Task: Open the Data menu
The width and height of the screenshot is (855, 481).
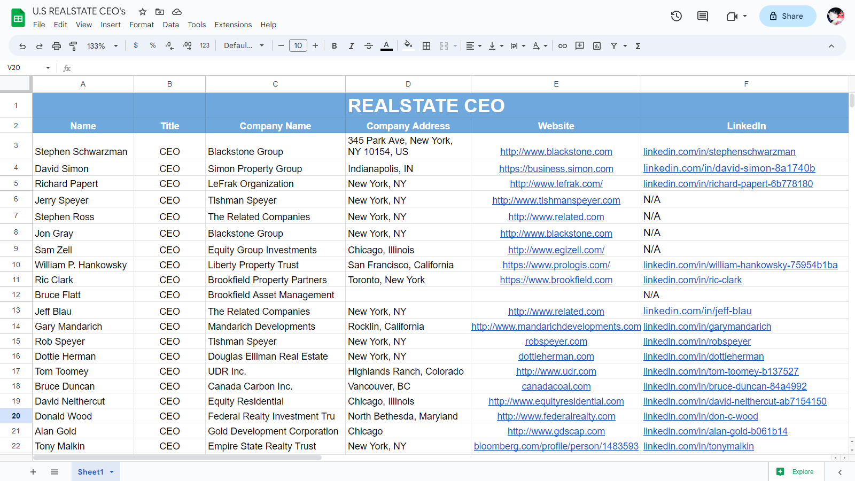Action: coord(171,25)
